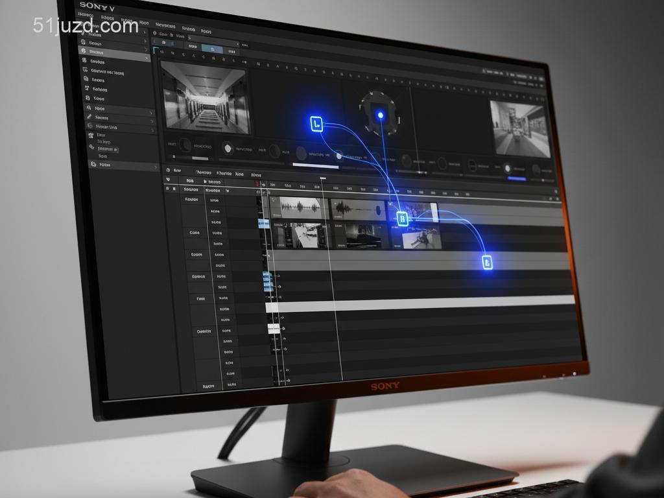
Task: Click the glowing round knob under the right preview
Action: [x=508, y=169]
